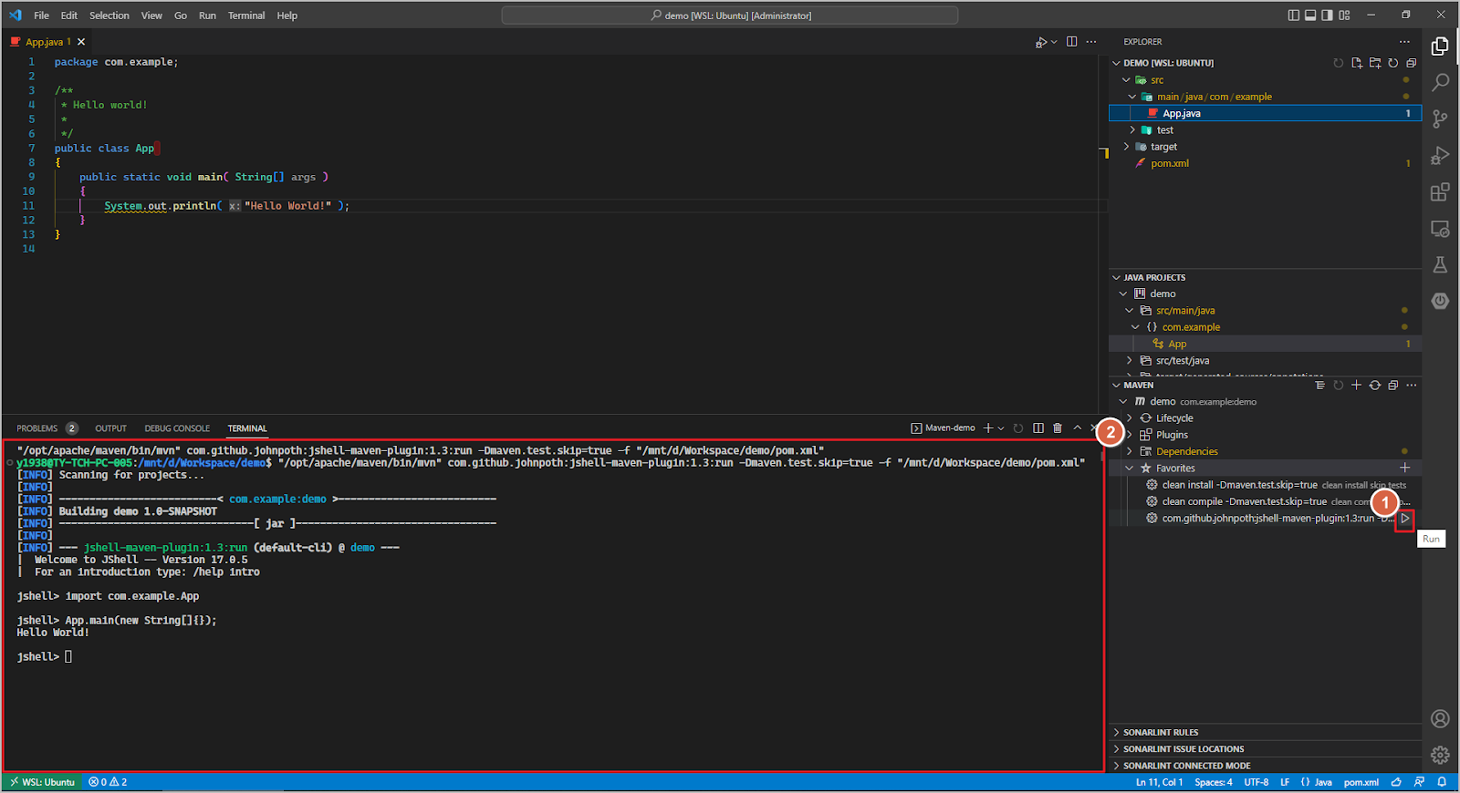Switch to the Debug Console tab
Viewport: 1460px width, 793px height.
coord(177,428)
